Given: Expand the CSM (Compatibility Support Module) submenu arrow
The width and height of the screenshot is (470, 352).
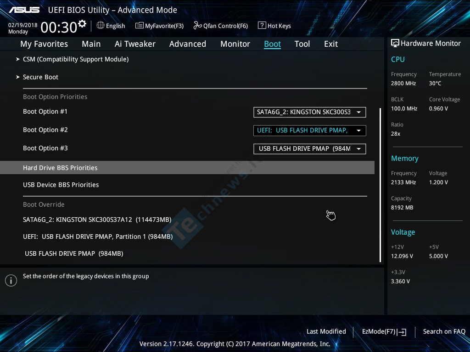Looking at the screenshot, I should pos(18,59).
